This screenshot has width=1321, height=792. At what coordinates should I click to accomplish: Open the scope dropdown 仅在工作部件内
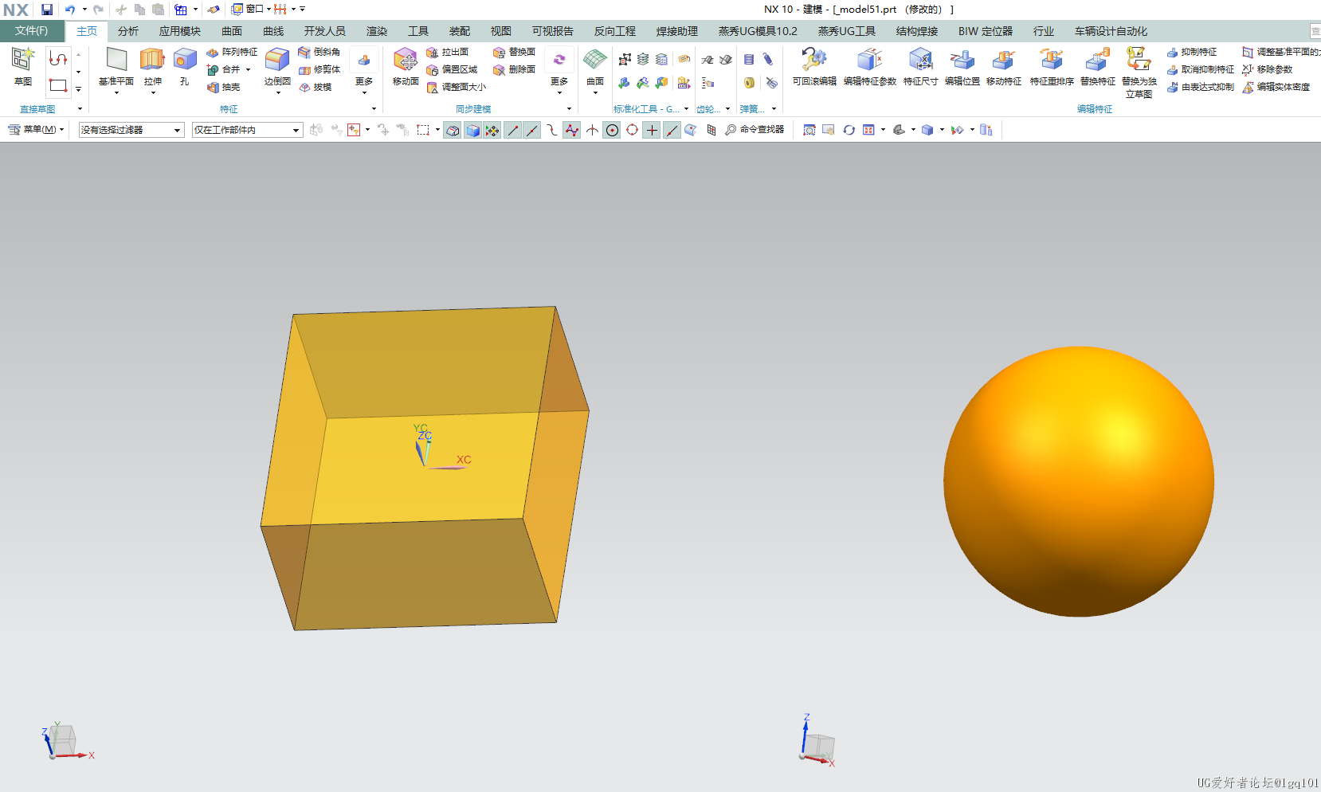pyautogui.click(x=247, y=130)
